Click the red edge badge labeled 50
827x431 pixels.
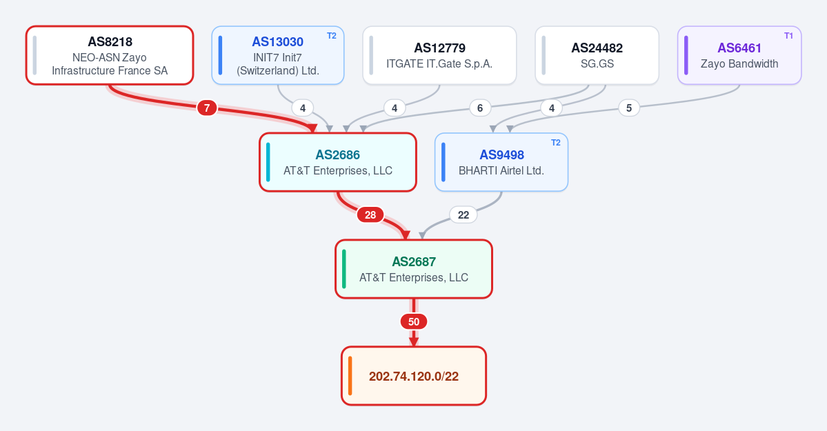[414, 322]
